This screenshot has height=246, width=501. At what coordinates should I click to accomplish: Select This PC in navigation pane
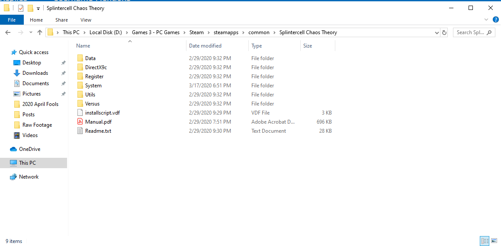(34, 163)
